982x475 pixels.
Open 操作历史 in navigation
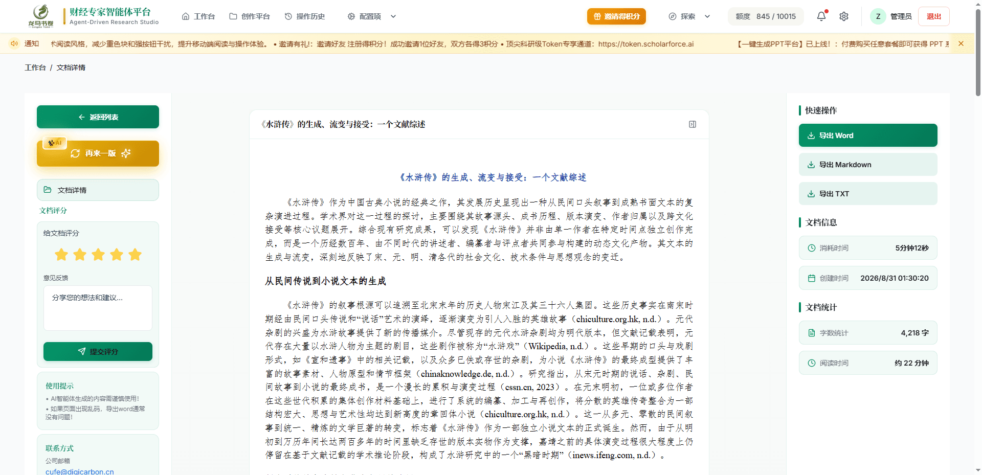(x=305, y=16)
